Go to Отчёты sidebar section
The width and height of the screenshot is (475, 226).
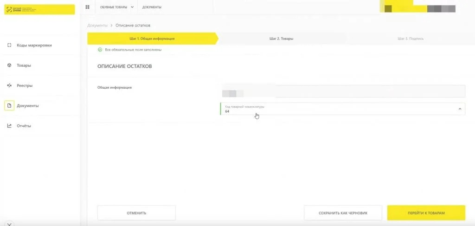24,126
